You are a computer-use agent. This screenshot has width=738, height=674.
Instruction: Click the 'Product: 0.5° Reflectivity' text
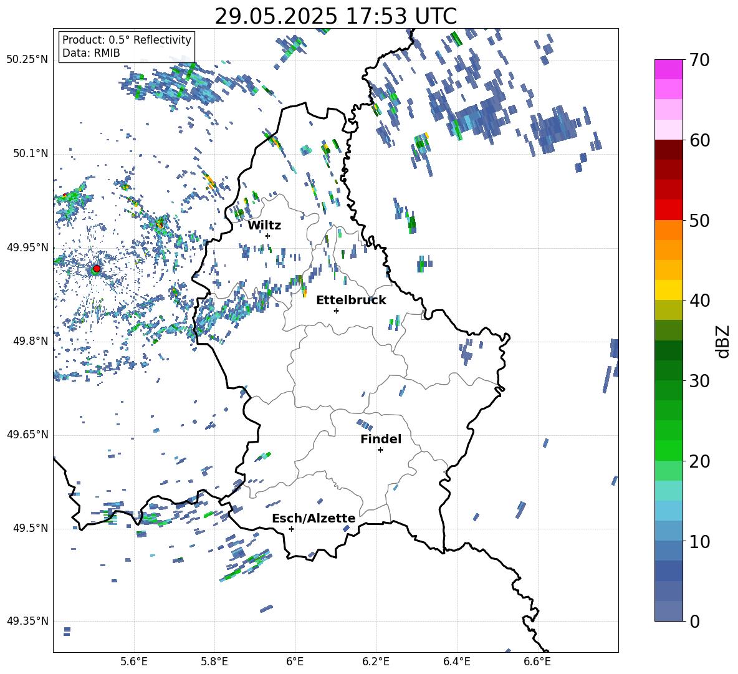pos(127,39)
